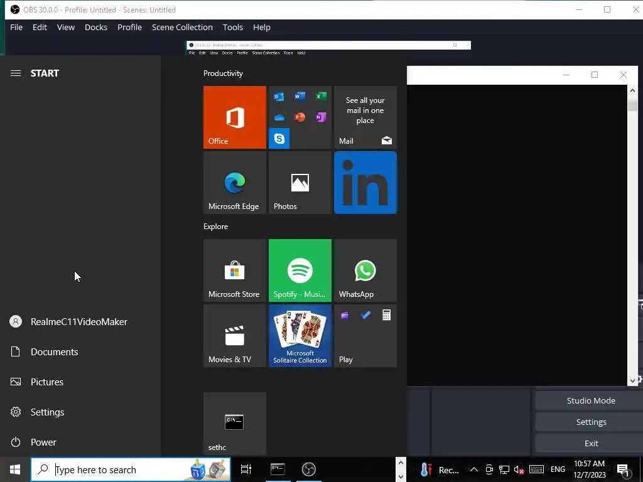
Task: Click the Explore group header
Action: pyautogui.click(x=216, y=227)
